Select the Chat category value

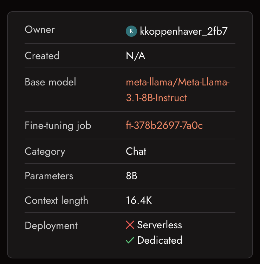(x=136, y=151)
